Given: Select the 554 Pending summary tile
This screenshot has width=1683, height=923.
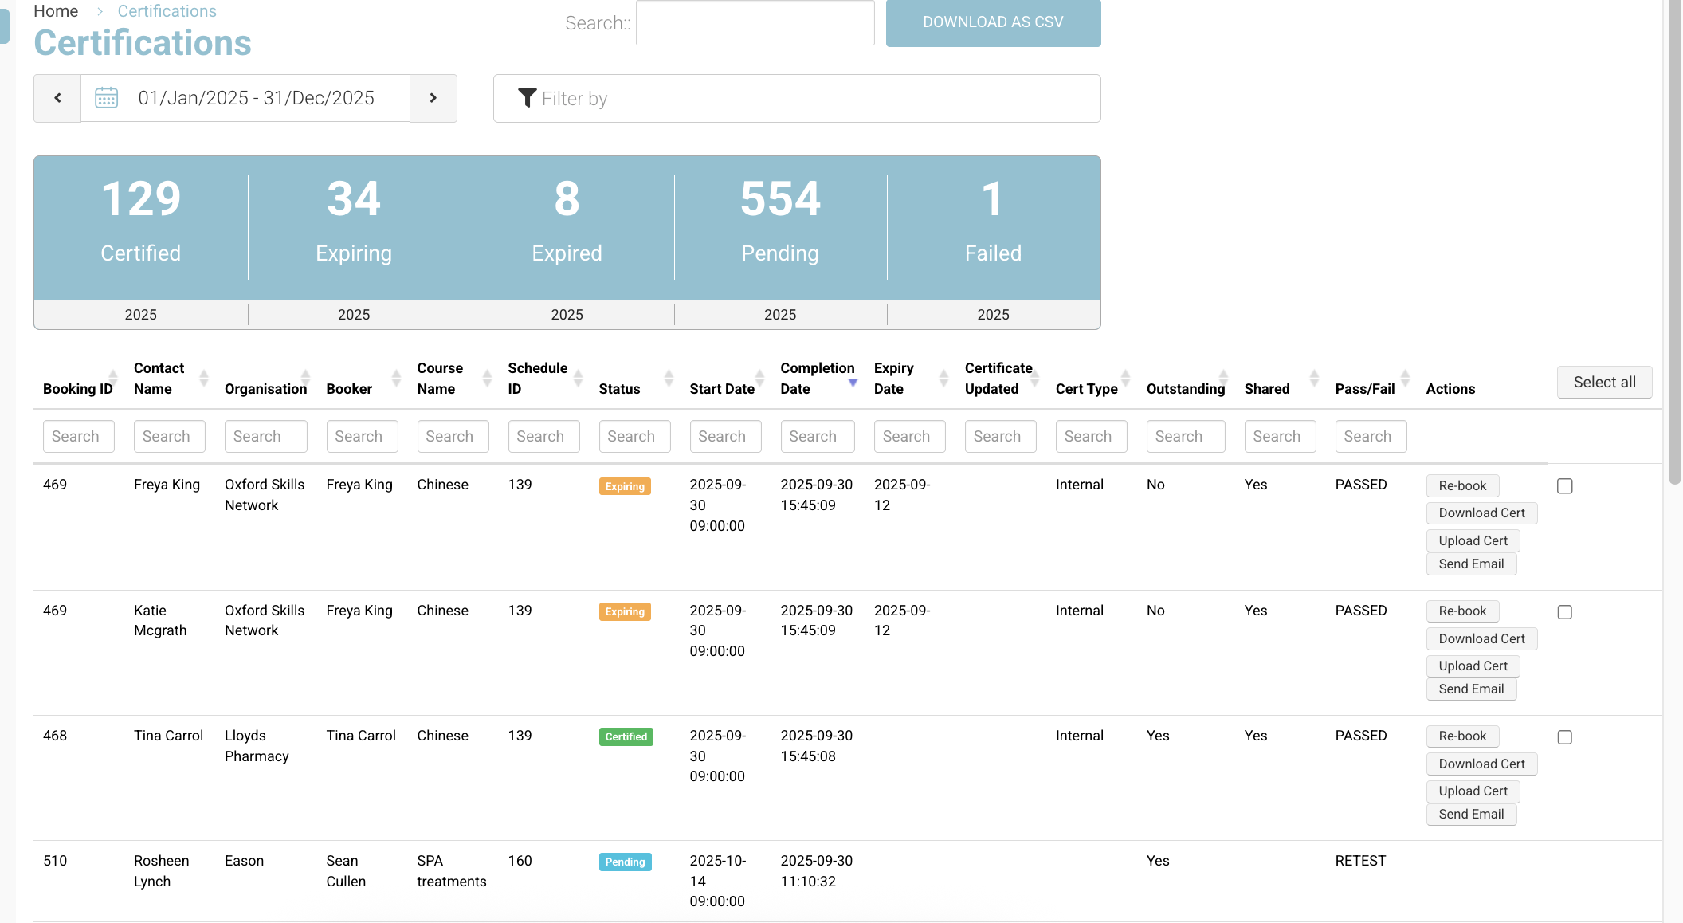Looking at the screenshot, I should pos(780,227).
